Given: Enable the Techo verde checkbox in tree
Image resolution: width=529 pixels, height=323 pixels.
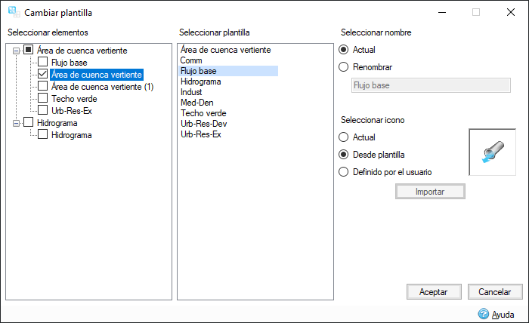Looking at the screenshot, I should (43, 99).
